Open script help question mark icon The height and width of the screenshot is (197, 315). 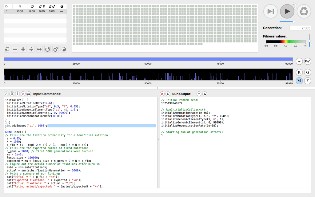coord(18,94)
